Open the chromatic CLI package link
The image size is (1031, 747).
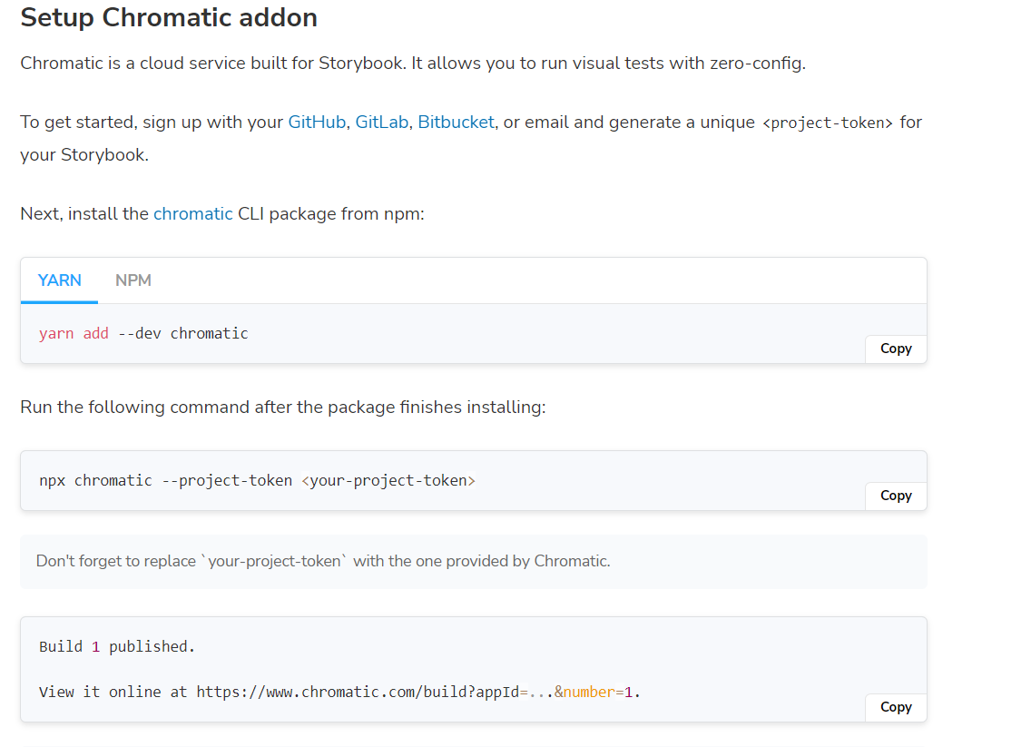[x=193, y=214]
